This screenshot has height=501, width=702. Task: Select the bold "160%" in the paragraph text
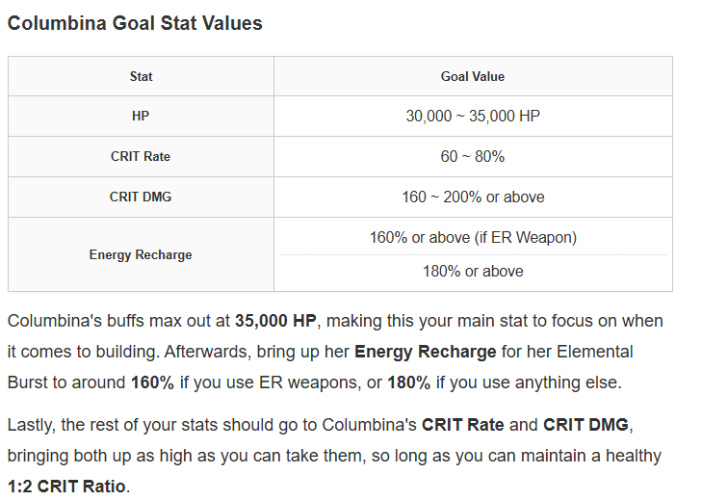[x=152, y=382]
